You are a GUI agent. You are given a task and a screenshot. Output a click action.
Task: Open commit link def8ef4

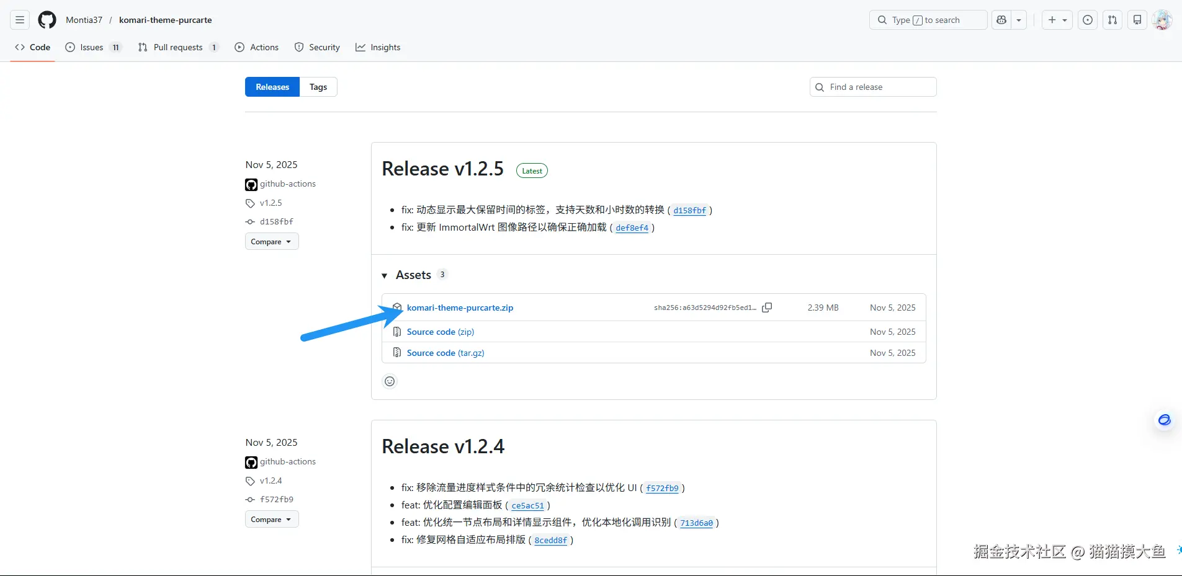[632, 228]
